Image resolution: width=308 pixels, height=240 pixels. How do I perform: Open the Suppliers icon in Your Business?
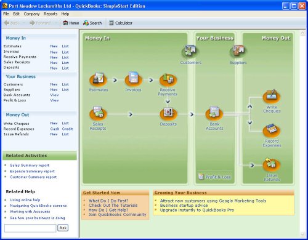pyautogui.click(x=238, y=51)
